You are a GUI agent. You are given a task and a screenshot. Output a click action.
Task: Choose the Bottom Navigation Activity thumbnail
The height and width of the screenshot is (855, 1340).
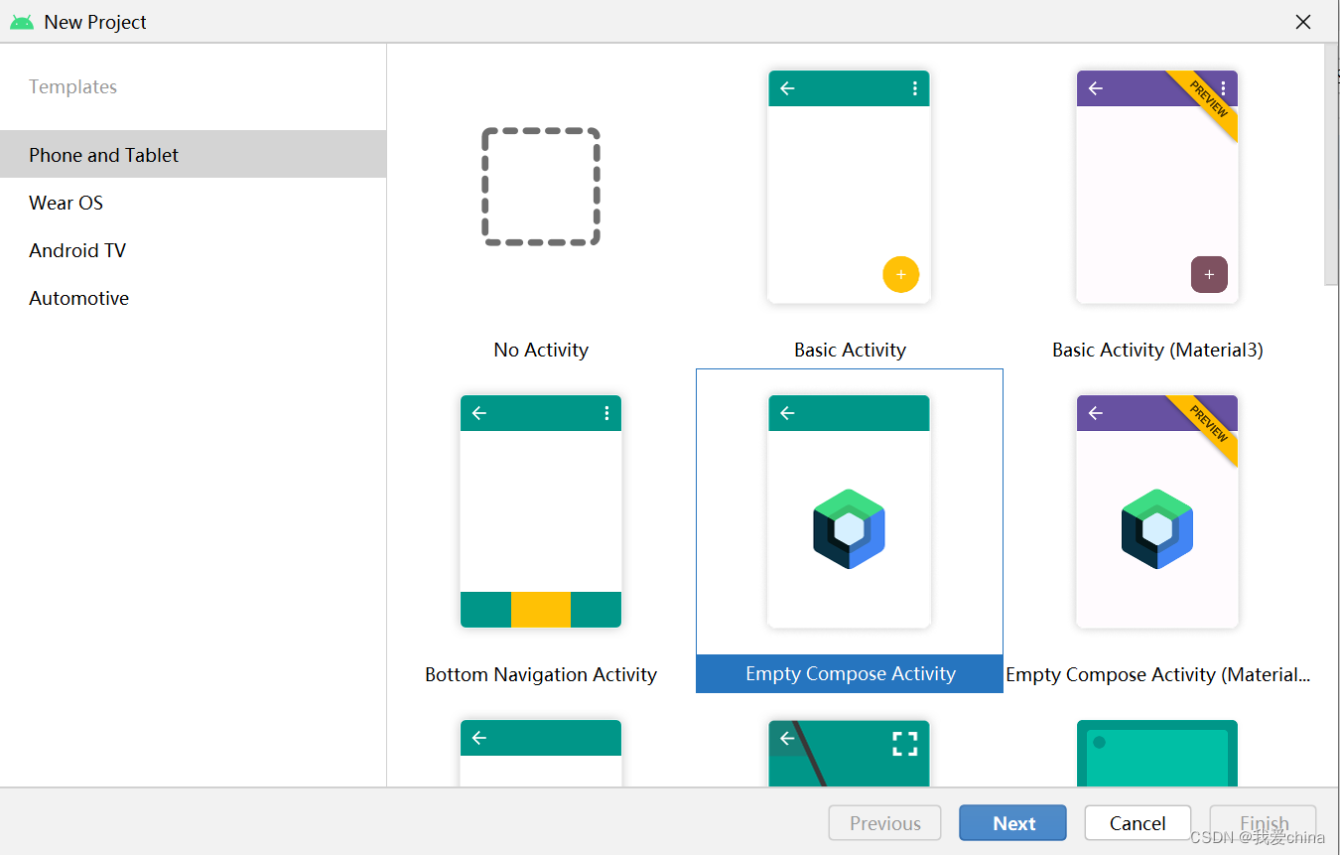[541, 511]
